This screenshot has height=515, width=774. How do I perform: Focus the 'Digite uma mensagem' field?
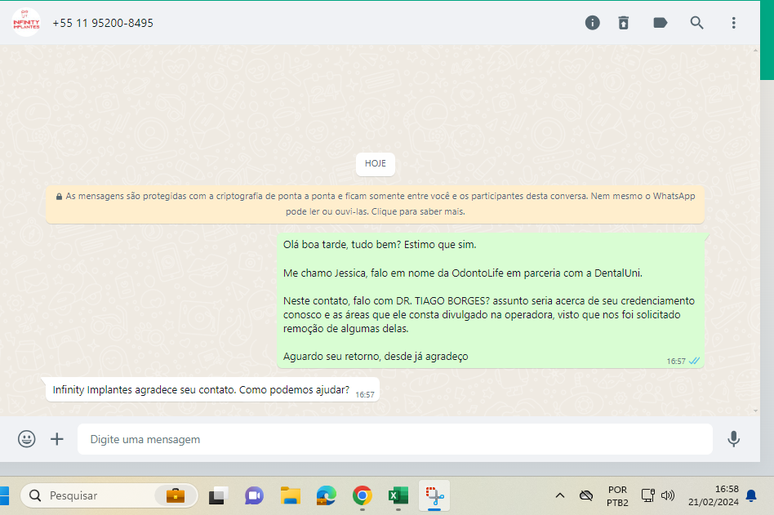click(395, 439)
